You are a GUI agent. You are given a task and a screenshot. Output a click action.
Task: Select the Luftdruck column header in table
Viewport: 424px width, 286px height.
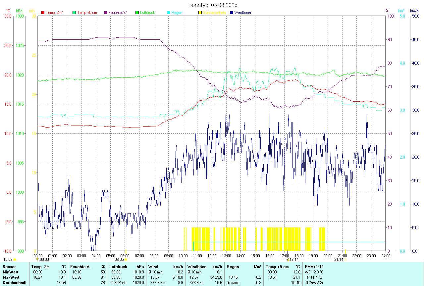click(118, 266)
